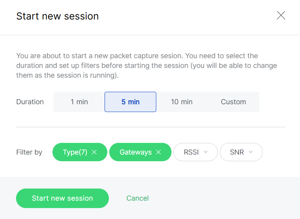Set duration to 10 min
Viewport: 300px width, 219px height.
pos(182,102)
